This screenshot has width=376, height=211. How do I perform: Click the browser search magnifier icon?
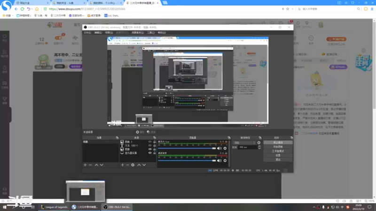(x=358, y=9)
